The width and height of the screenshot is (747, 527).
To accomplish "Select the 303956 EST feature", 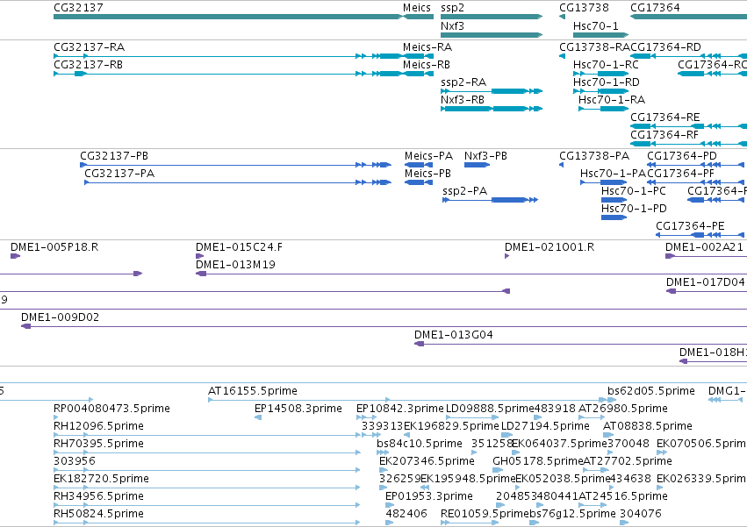I will coord(207,470).
